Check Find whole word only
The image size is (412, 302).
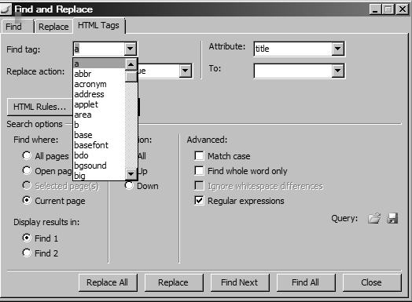coord(199,171)
